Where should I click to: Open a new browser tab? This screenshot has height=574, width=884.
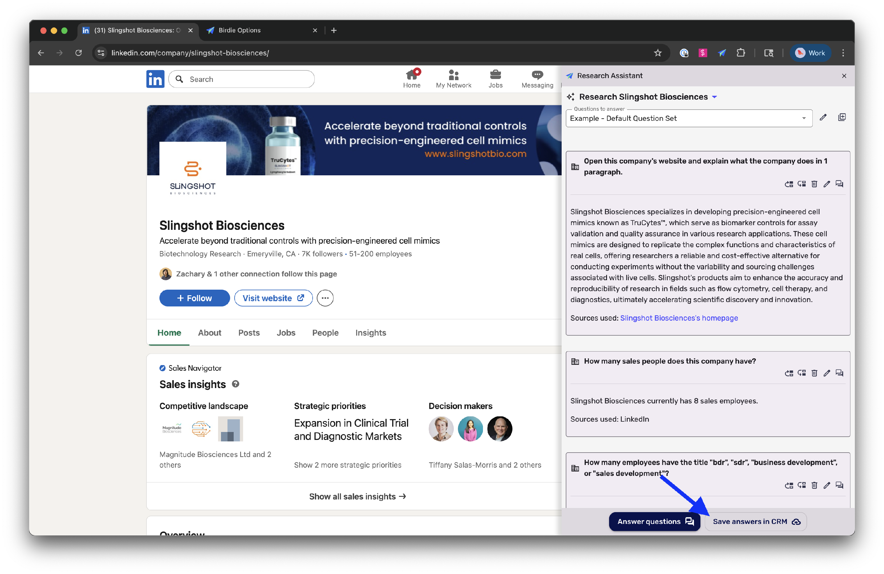[334, 30]
